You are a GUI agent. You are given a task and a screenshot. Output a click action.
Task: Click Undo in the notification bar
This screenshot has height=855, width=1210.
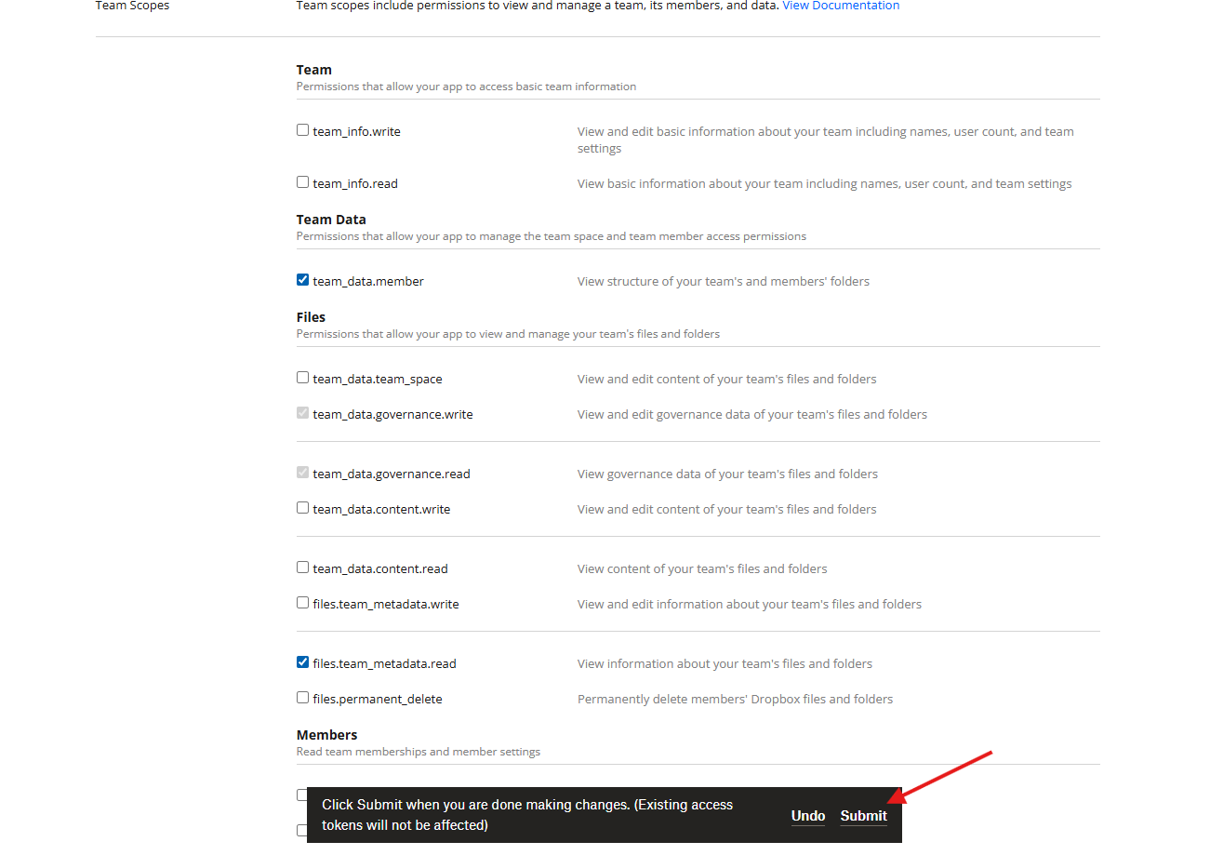coord(808,816)
